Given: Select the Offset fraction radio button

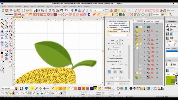Looking at the screenshot, I should point(109,49).
